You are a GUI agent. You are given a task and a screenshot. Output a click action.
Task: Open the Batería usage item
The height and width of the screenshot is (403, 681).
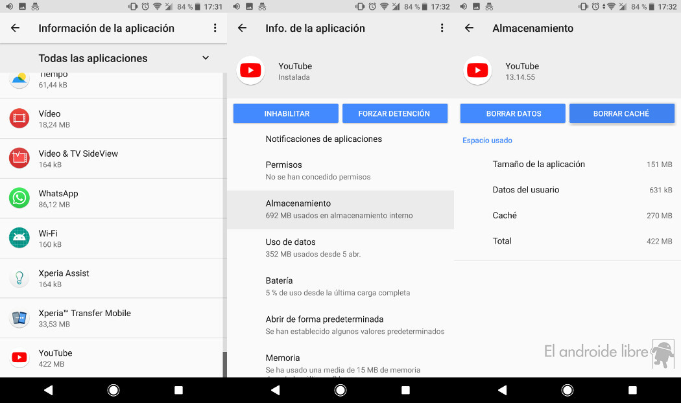pos(340,286)
